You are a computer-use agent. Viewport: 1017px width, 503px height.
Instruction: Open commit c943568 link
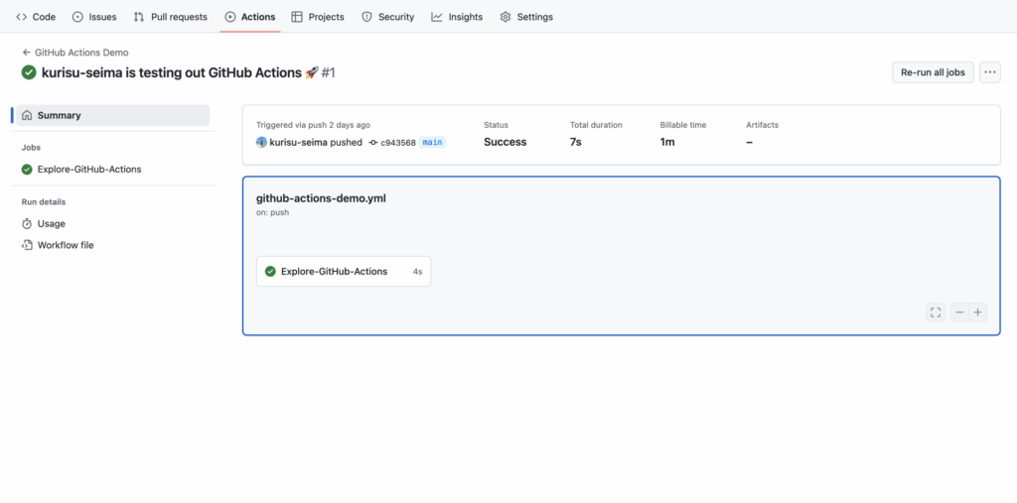pyautogui.click(x=397, y=143)
